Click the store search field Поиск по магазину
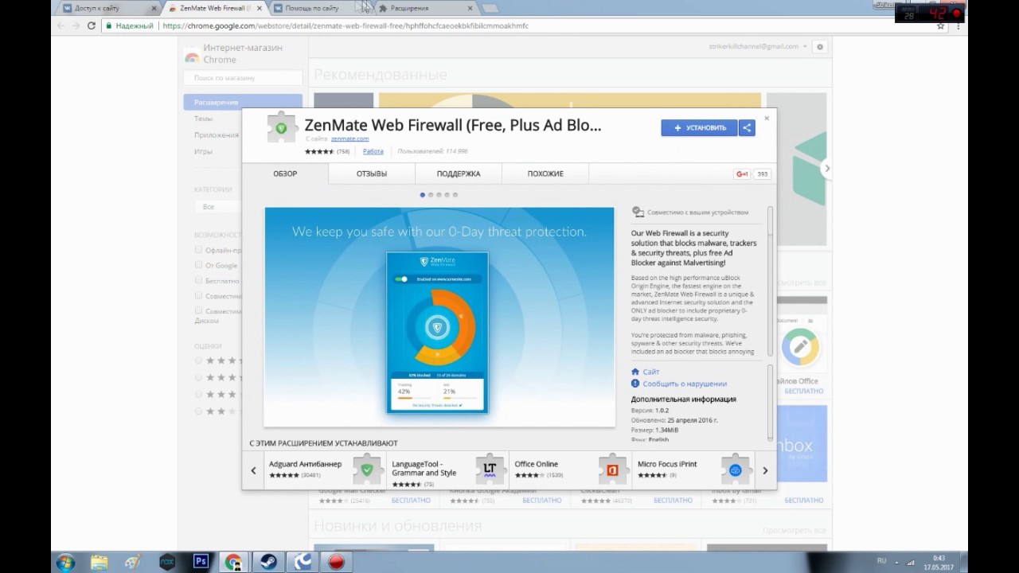The width and height of the screenshot is (1019, 573). [x=243, y=78]
